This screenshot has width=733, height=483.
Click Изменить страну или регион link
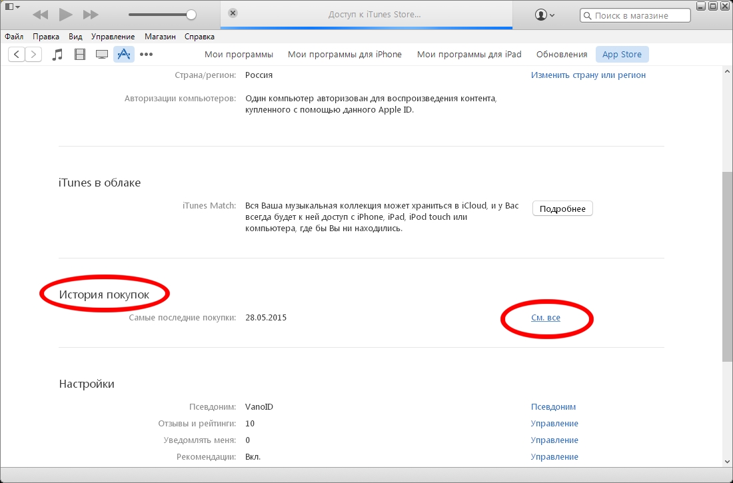588,75
